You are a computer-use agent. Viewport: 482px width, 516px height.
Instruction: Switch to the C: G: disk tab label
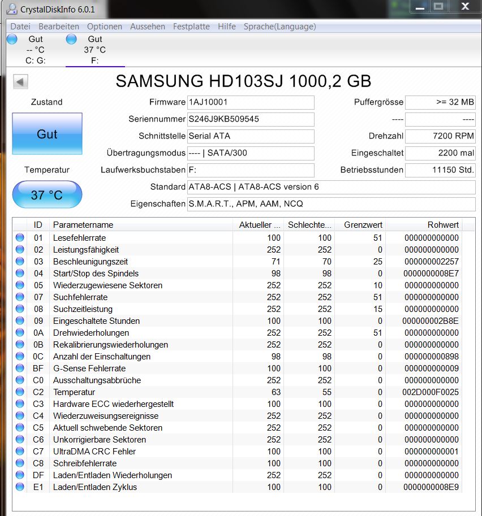tap(36, 60)
